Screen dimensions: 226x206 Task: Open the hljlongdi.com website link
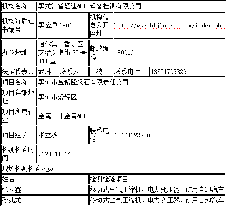pyautogui.click(x=169, y=26)
